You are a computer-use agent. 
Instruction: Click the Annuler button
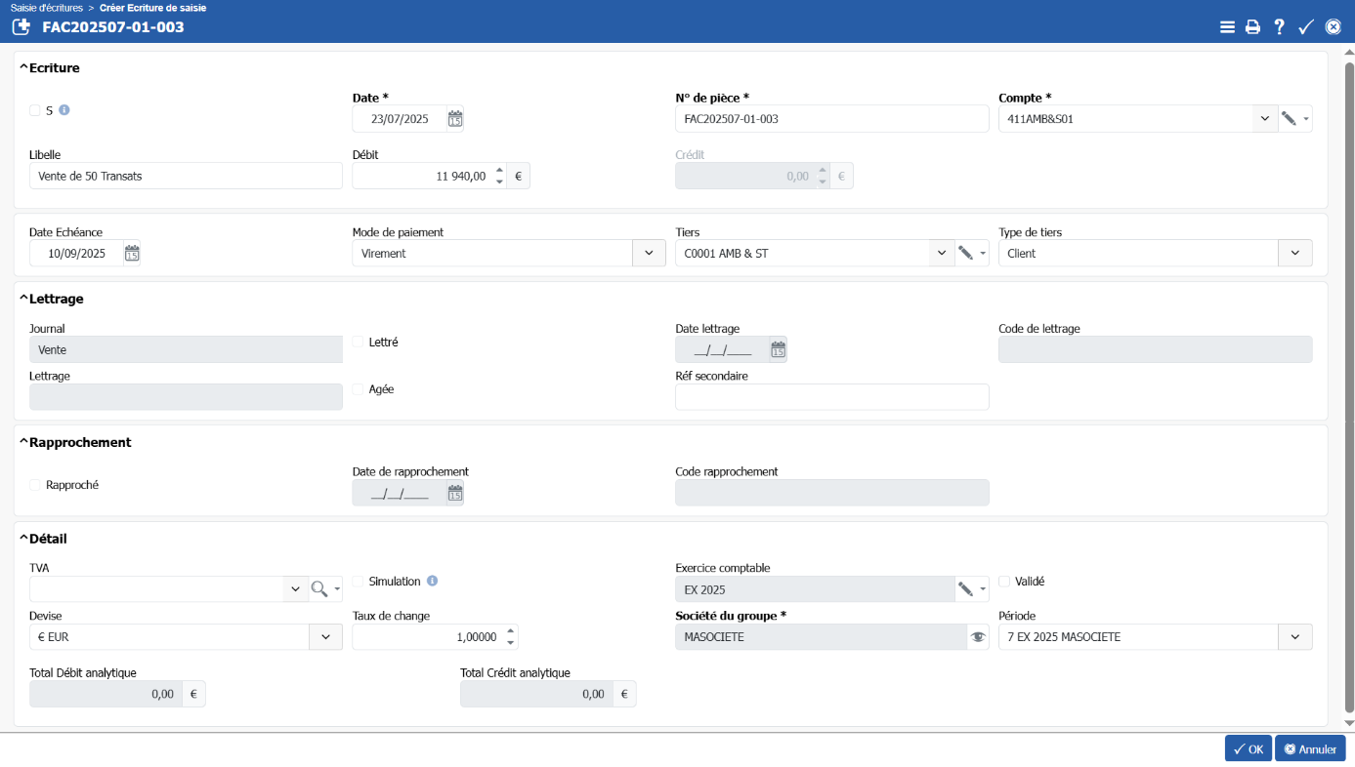1310,748
